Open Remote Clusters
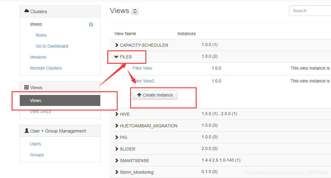 coord(46,68)
